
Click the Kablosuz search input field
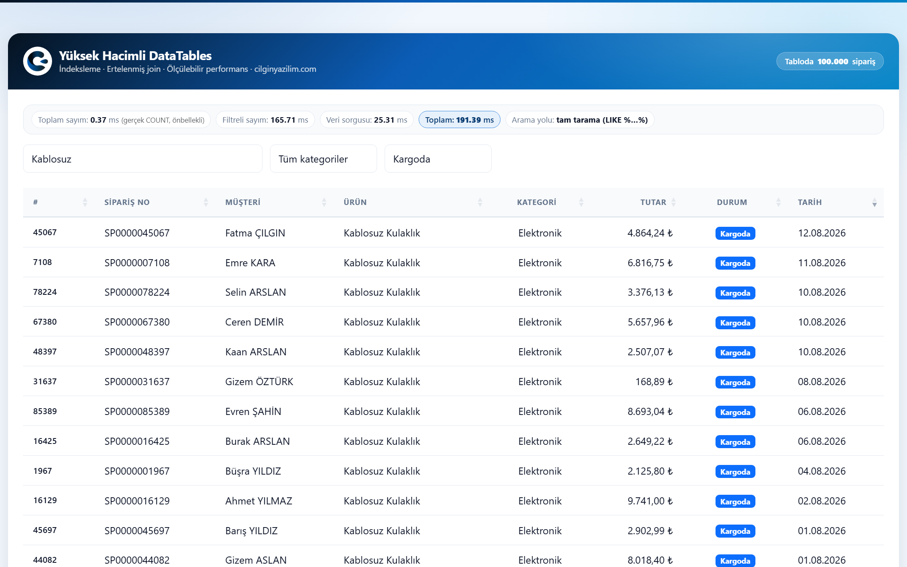(143, 159)
